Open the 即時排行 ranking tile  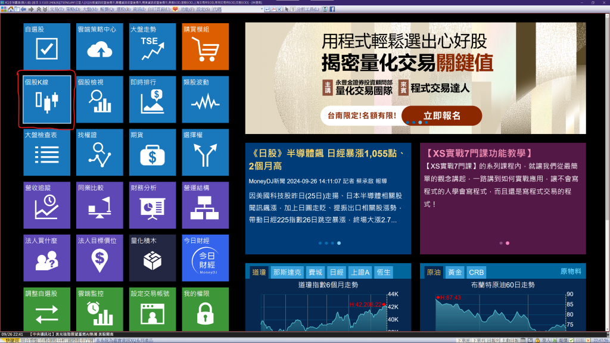152,99
